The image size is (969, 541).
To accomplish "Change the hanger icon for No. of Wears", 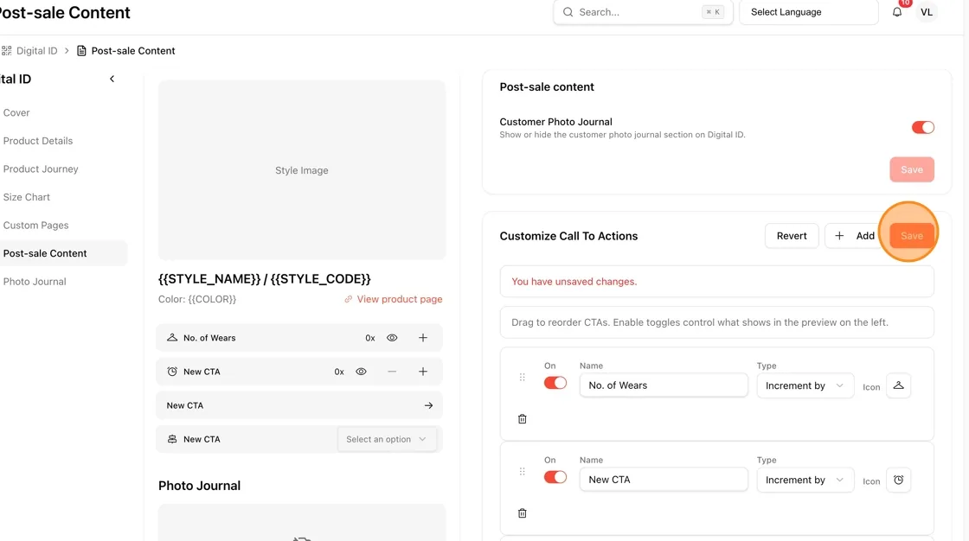I will pos(899,385).
